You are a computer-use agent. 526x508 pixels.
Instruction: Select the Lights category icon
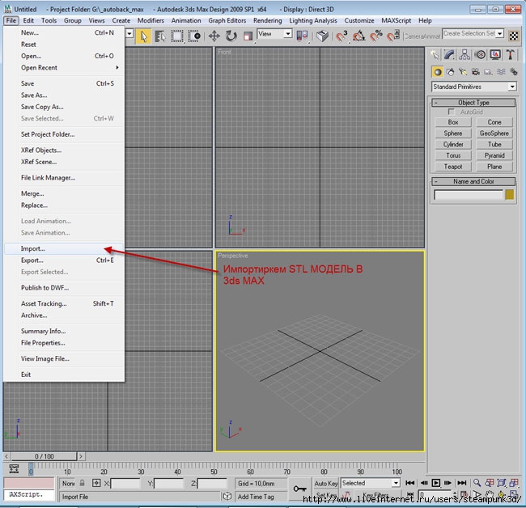[x=463, y=72]
